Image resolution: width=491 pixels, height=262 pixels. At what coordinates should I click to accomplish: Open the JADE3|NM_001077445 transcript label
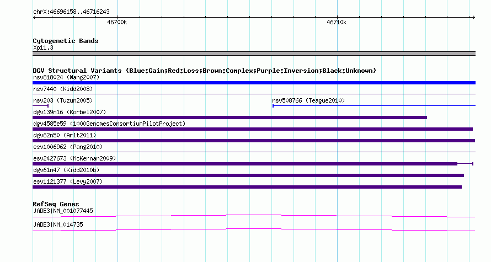(63, 211)
